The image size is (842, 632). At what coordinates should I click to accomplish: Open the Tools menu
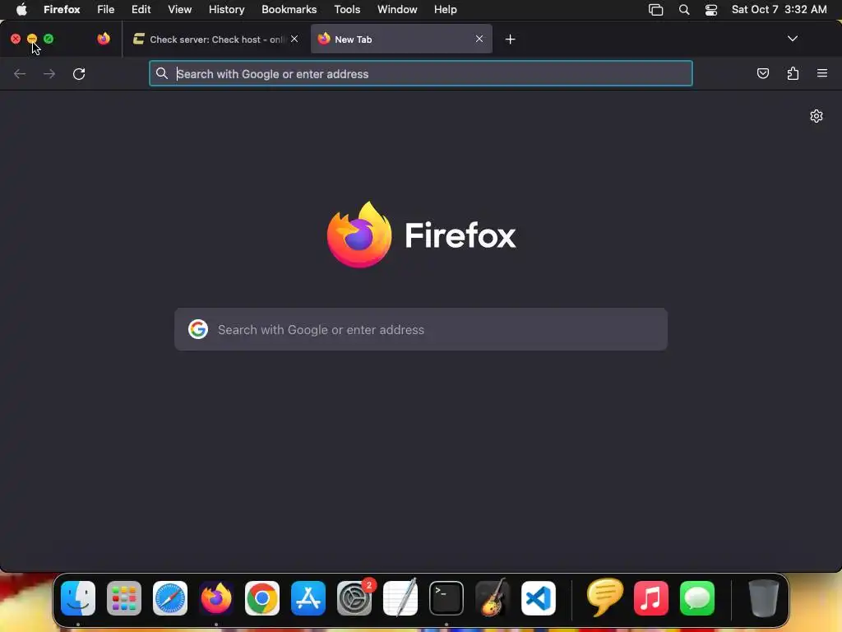click(x=347, y=10)
